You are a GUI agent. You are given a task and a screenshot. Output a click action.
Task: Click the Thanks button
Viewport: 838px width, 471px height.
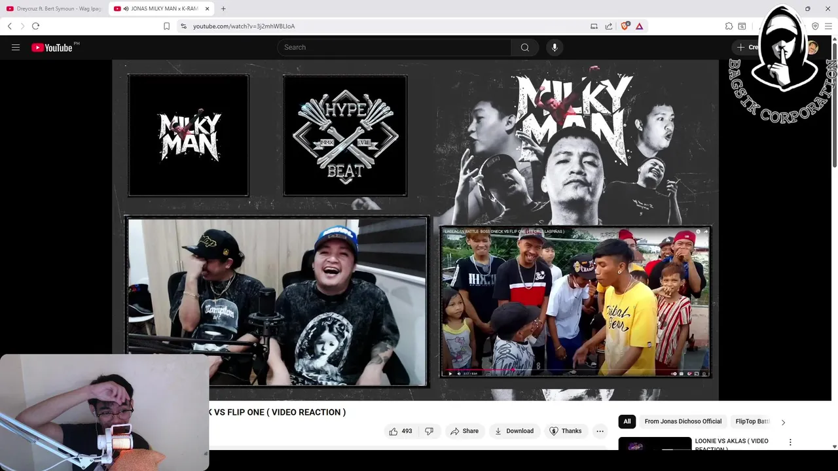click(566, 431)
